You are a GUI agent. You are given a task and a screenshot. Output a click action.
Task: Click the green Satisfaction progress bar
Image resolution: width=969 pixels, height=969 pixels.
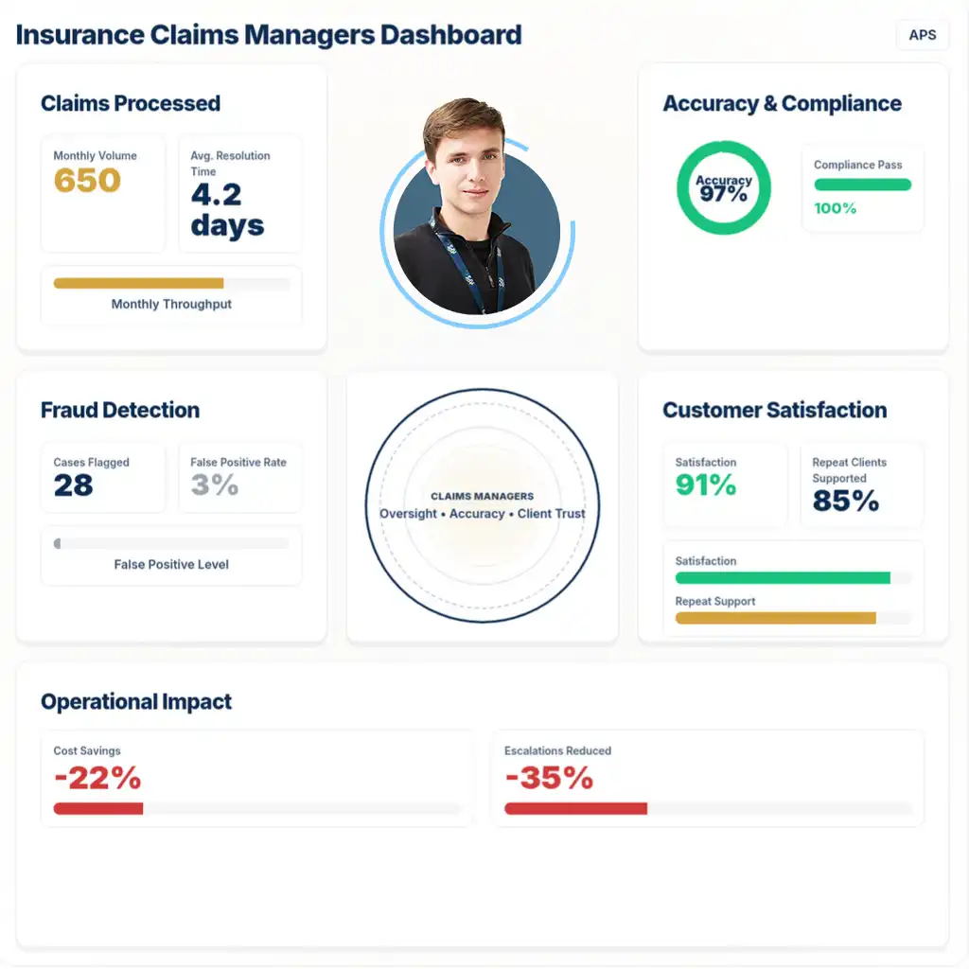point(783,578)
